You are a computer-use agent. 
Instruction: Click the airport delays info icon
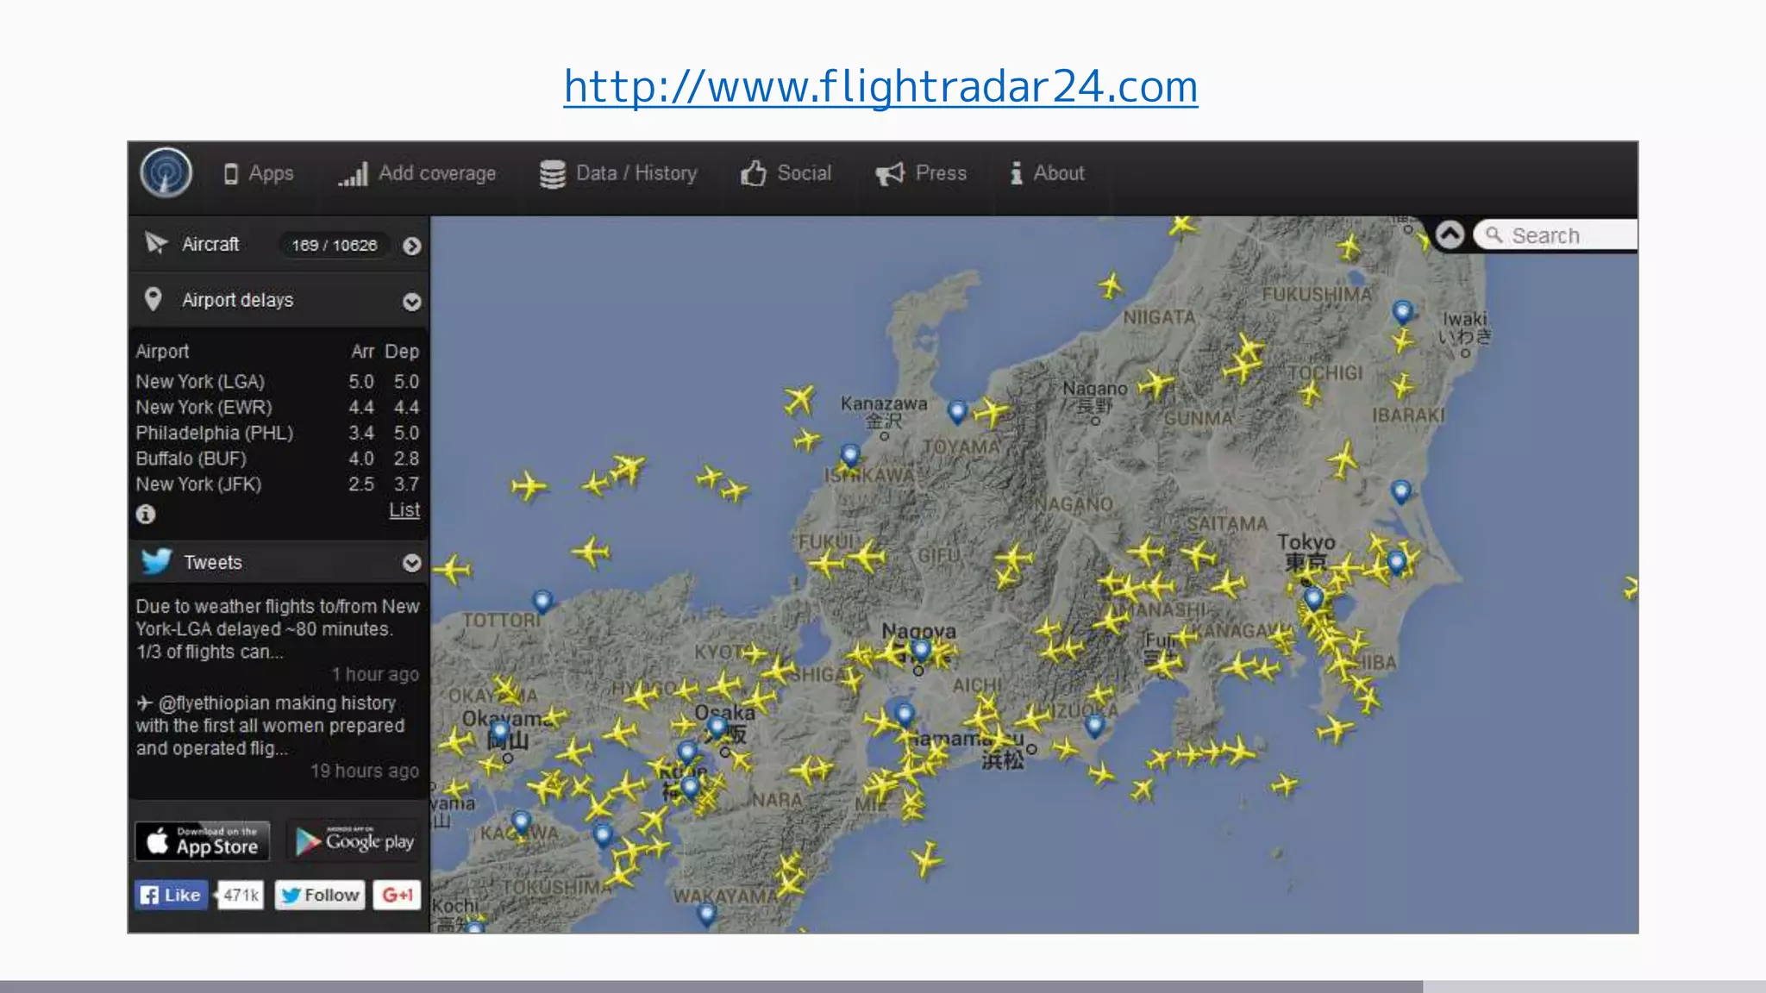click(x=146, y=514)
